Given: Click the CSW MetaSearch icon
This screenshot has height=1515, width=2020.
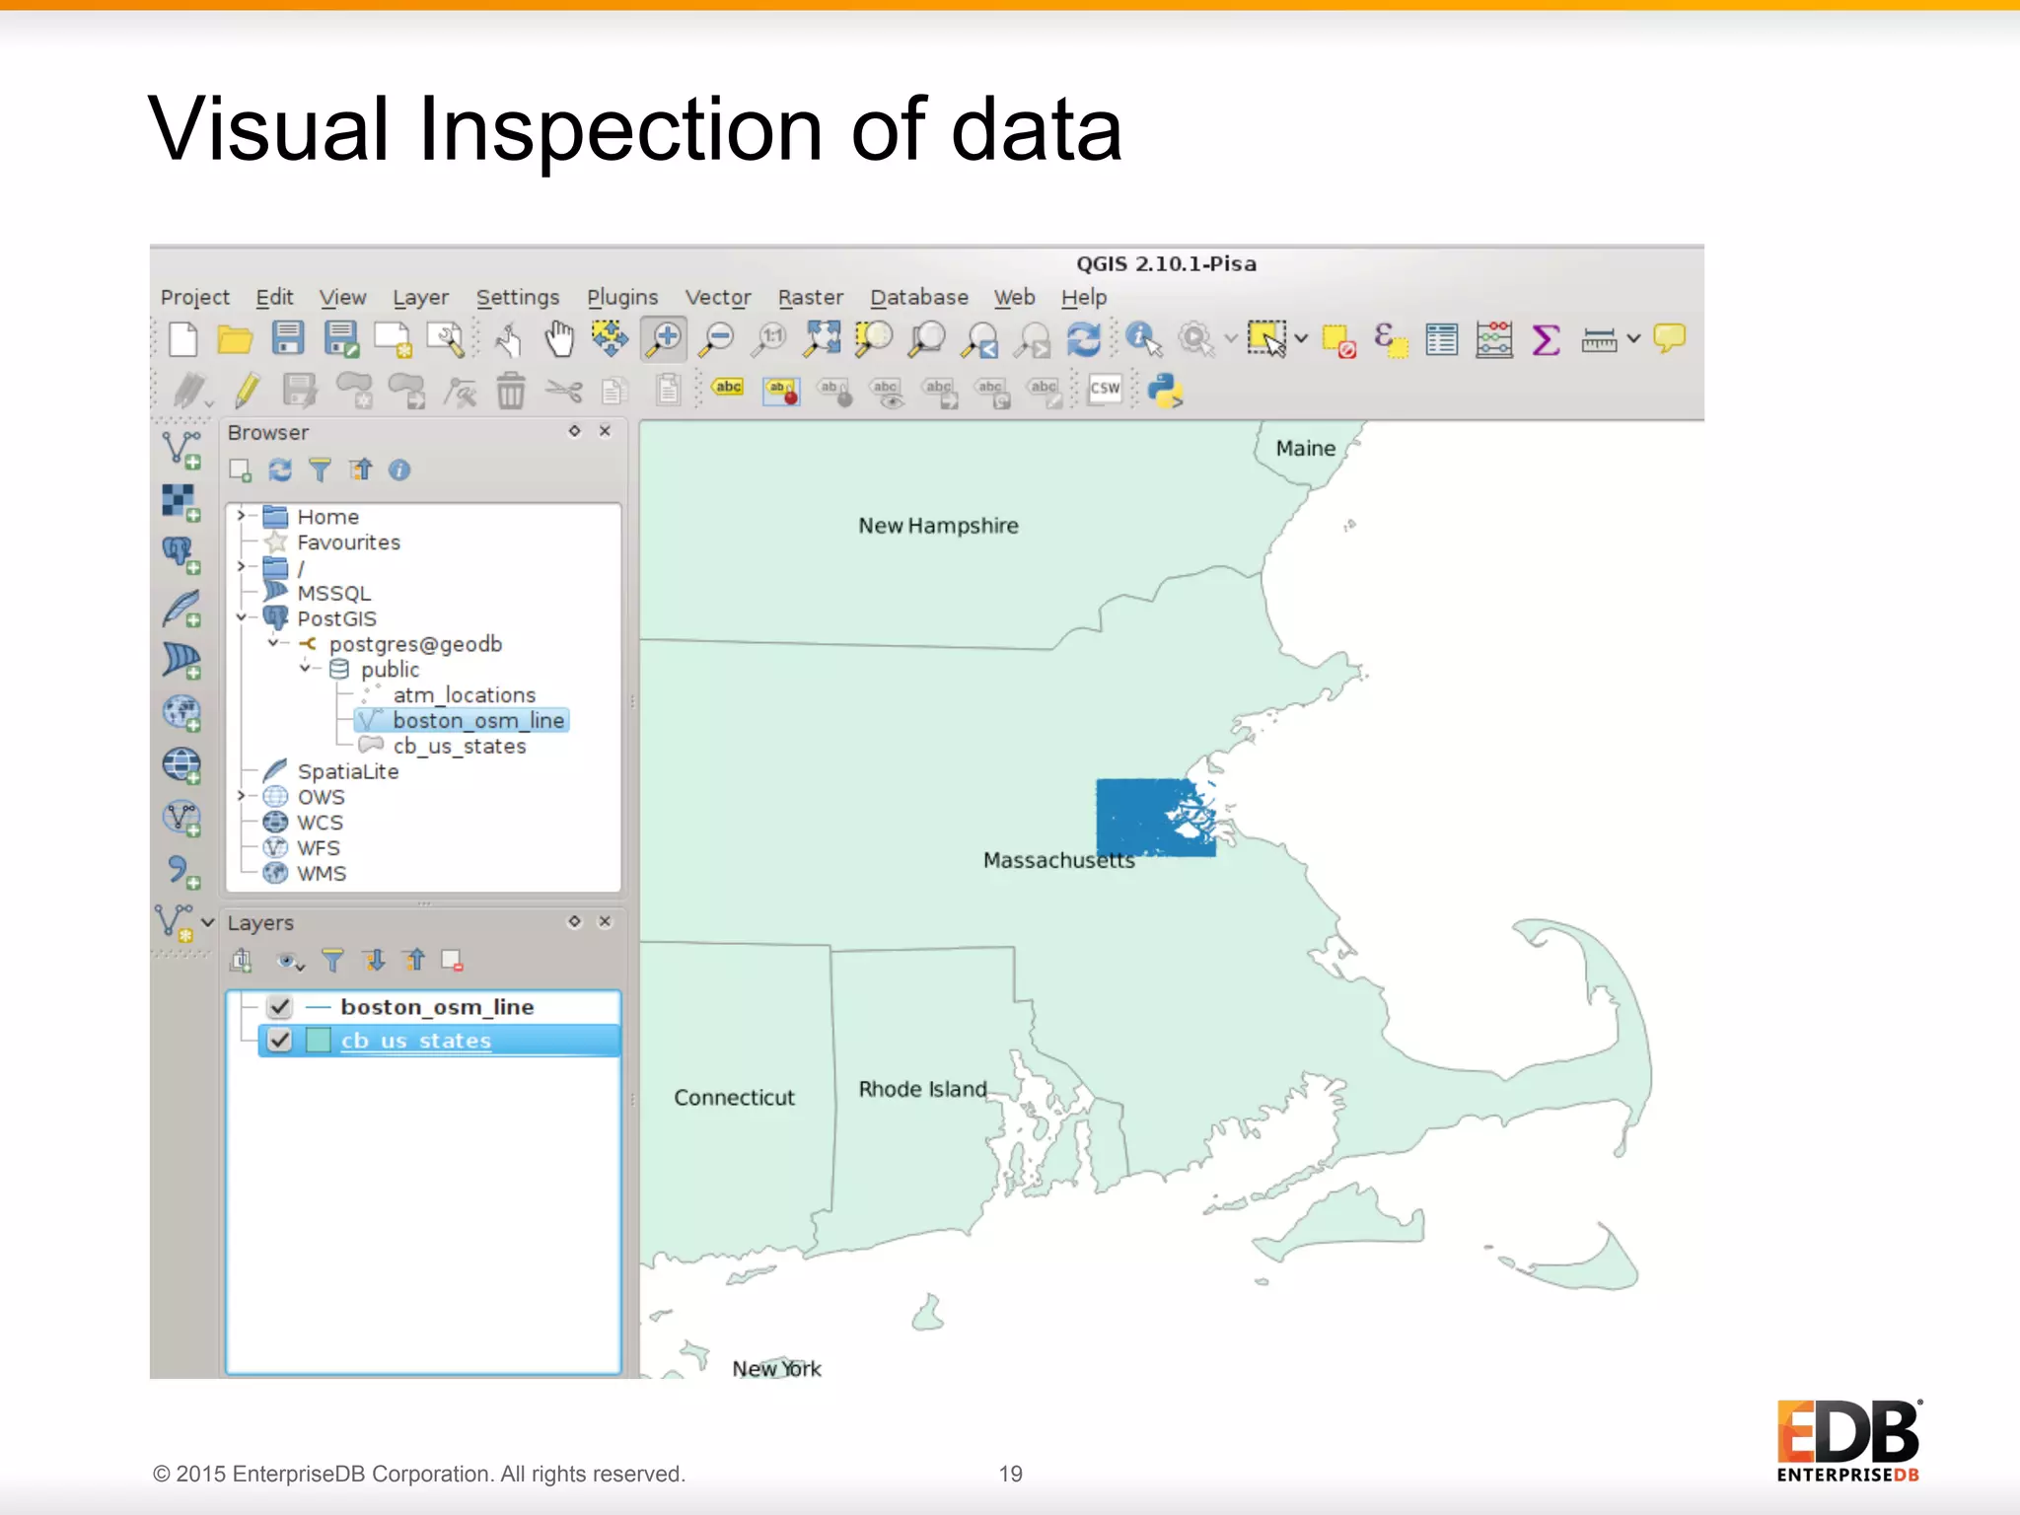Looking at the screenshot, I should point(1105,389).
